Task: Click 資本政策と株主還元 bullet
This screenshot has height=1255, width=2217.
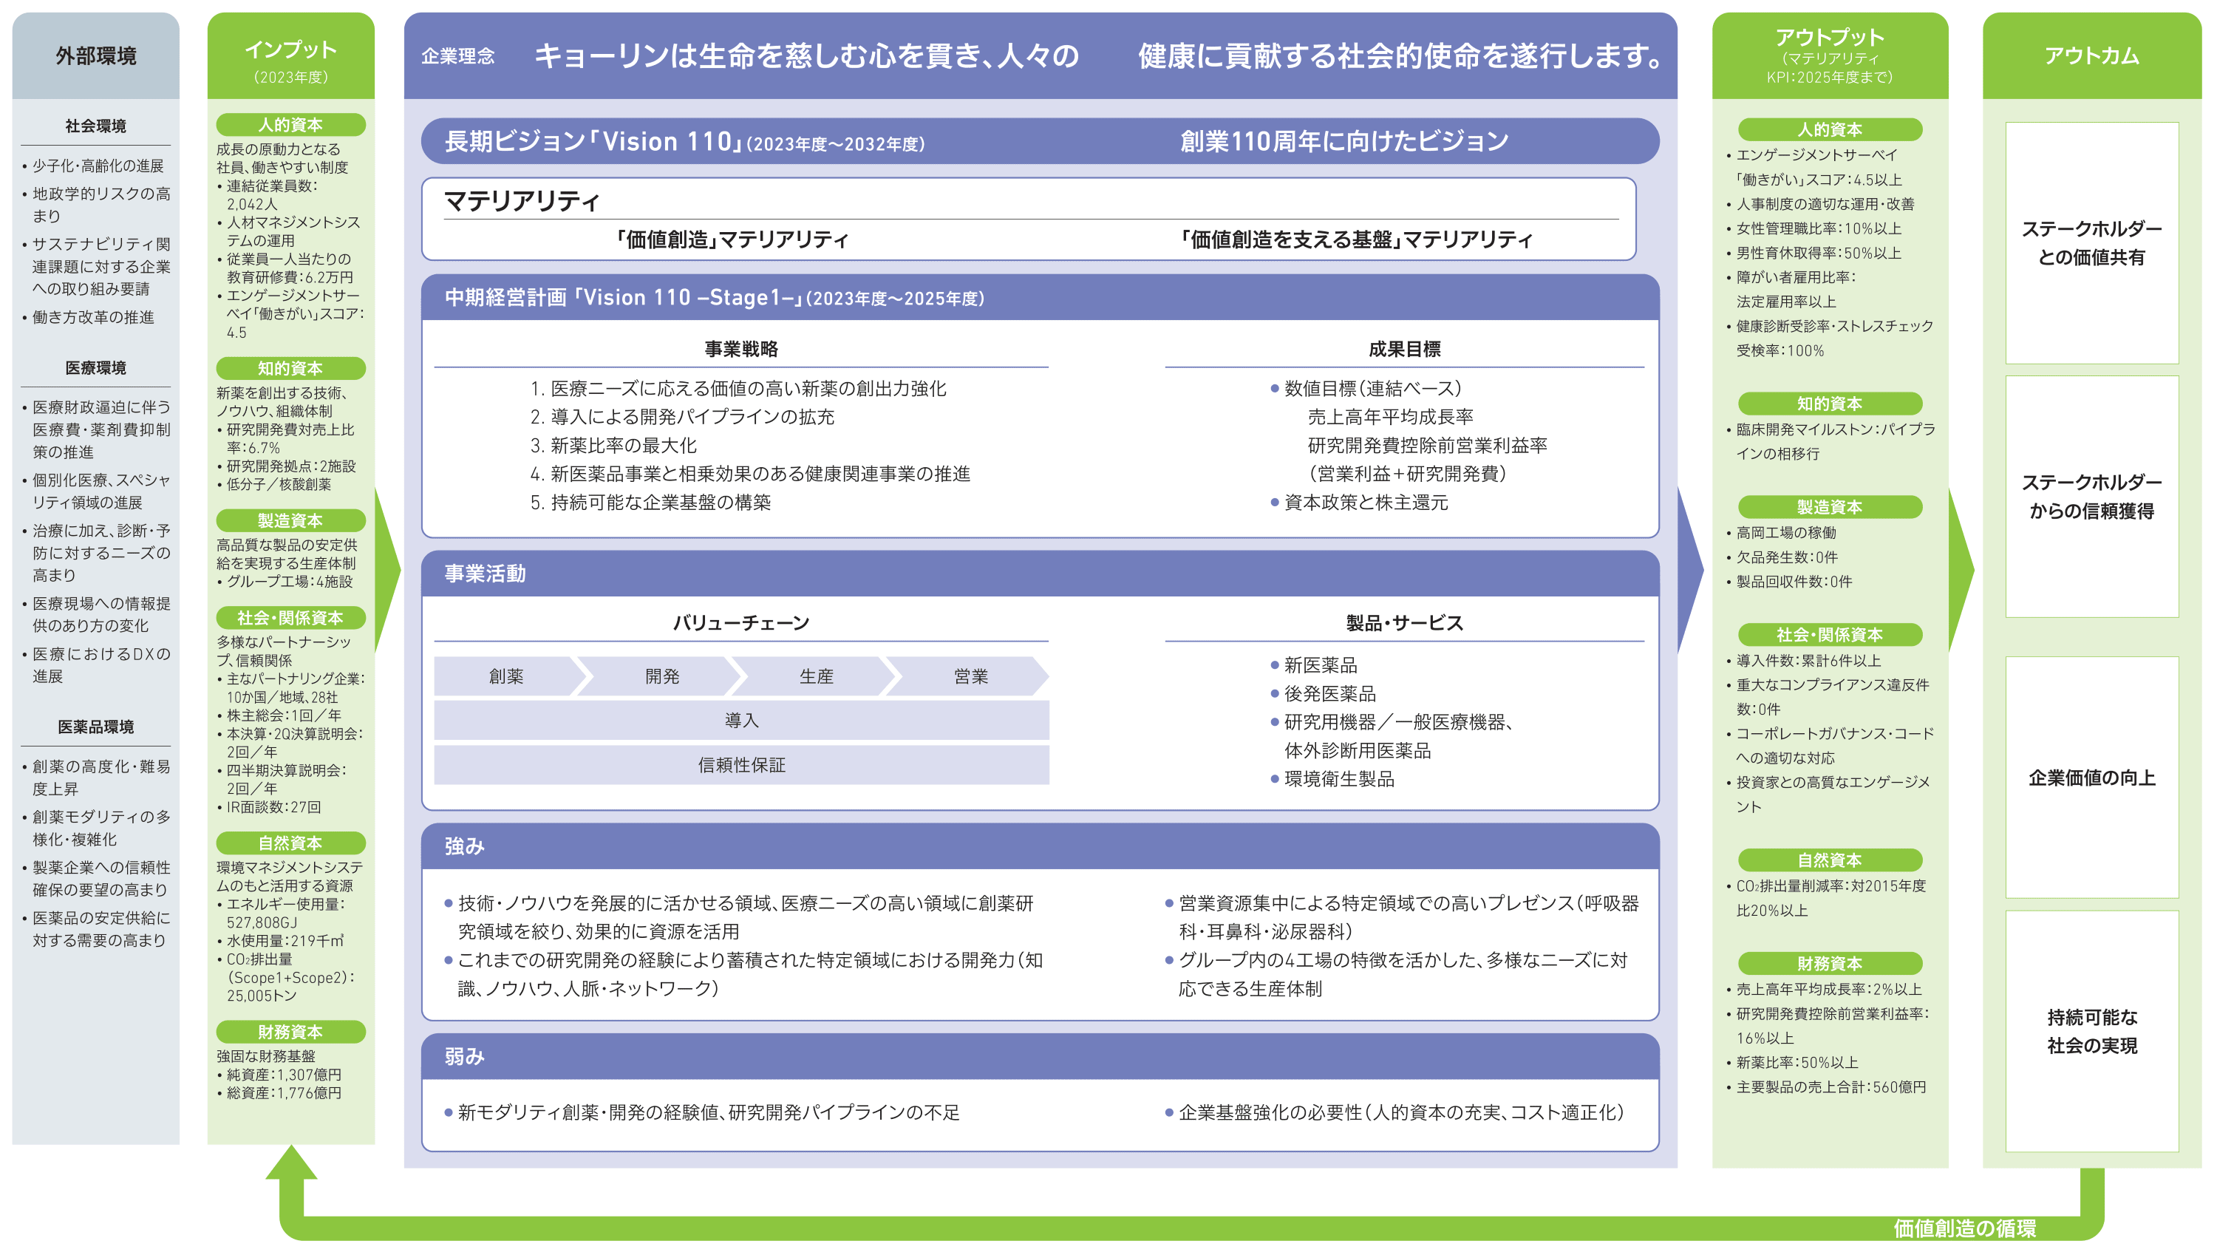Action: point(1359,503)
